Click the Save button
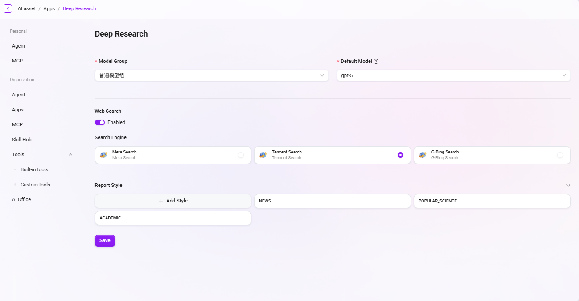Viewport: 579px width, 301px height. 105,241
